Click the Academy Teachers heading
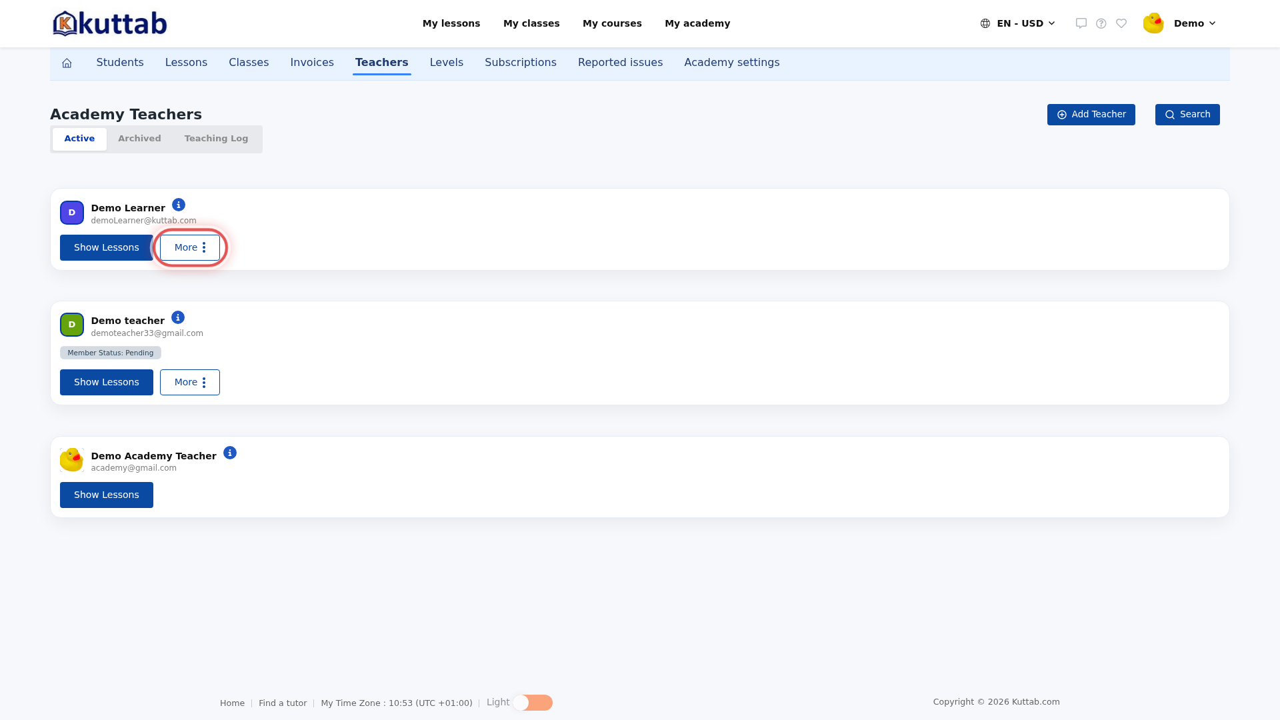 tap(126, 115)
